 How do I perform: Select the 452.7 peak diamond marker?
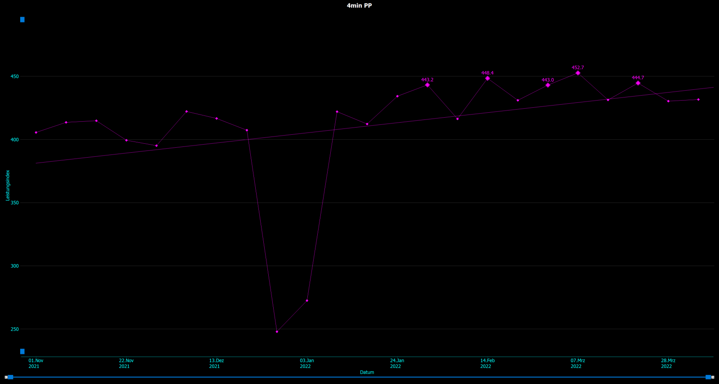[x=578, y=73]
